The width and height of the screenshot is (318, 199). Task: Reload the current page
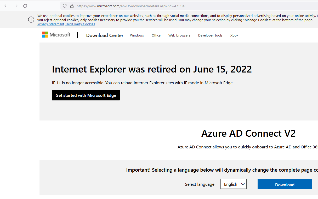pyautogui.click(x=25, y=6)
